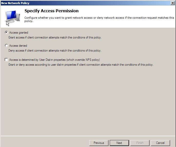The width and height of the screenshot is (176, 147).
Task: Click the "Access granted" label text
Action: pos(19,33)
